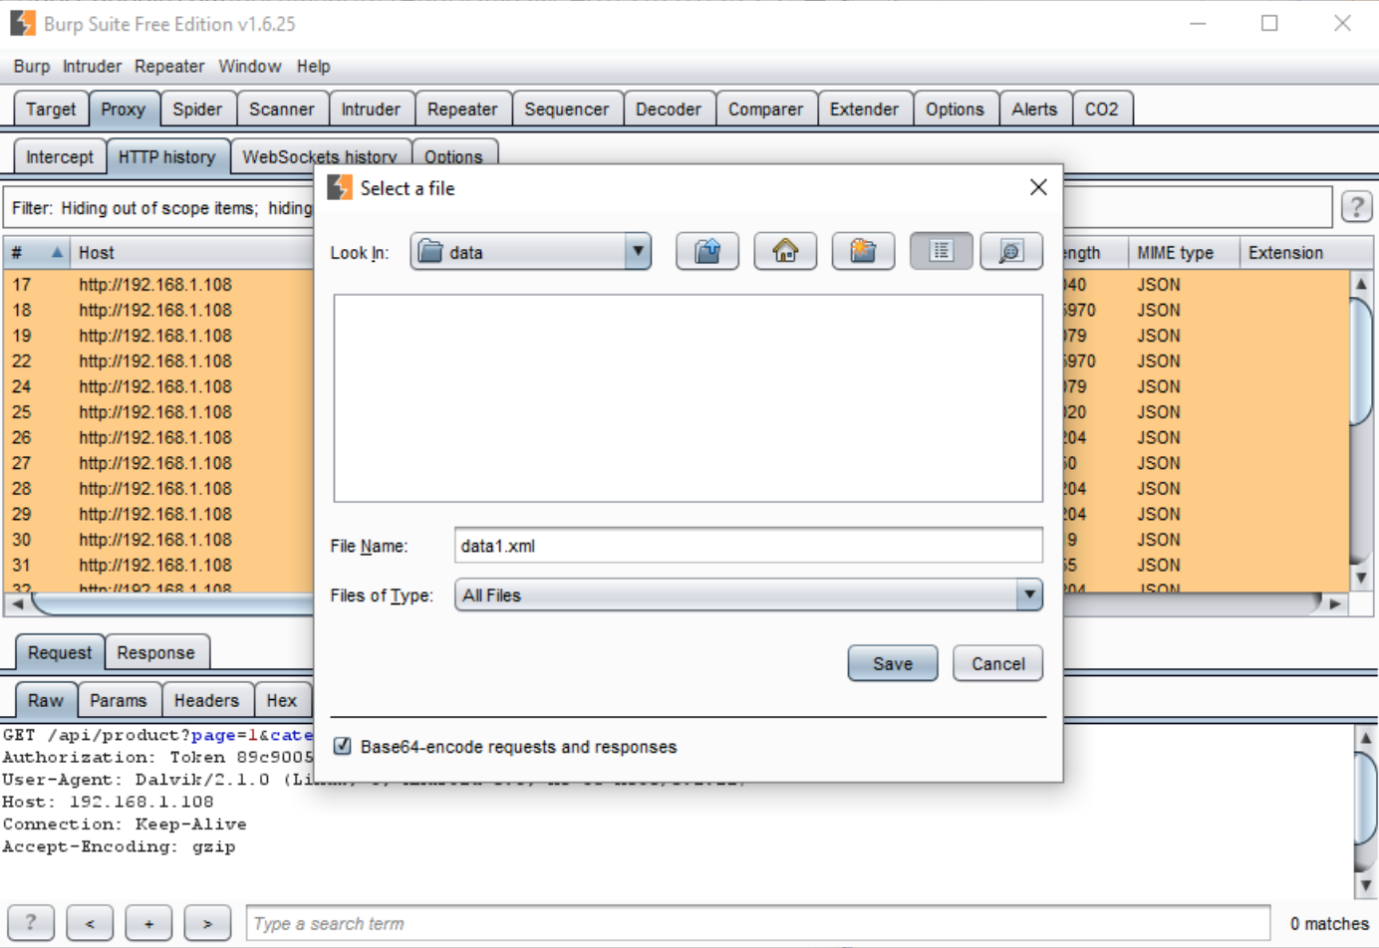The height and width of the screenshot is (948, 1379).
Task: Click the Cancel button
Action: point(997,663)
